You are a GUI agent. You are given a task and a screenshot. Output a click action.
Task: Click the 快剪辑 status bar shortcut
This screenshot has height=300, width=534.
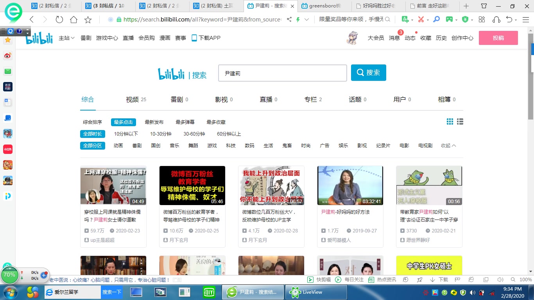click(x=319, y=280)
